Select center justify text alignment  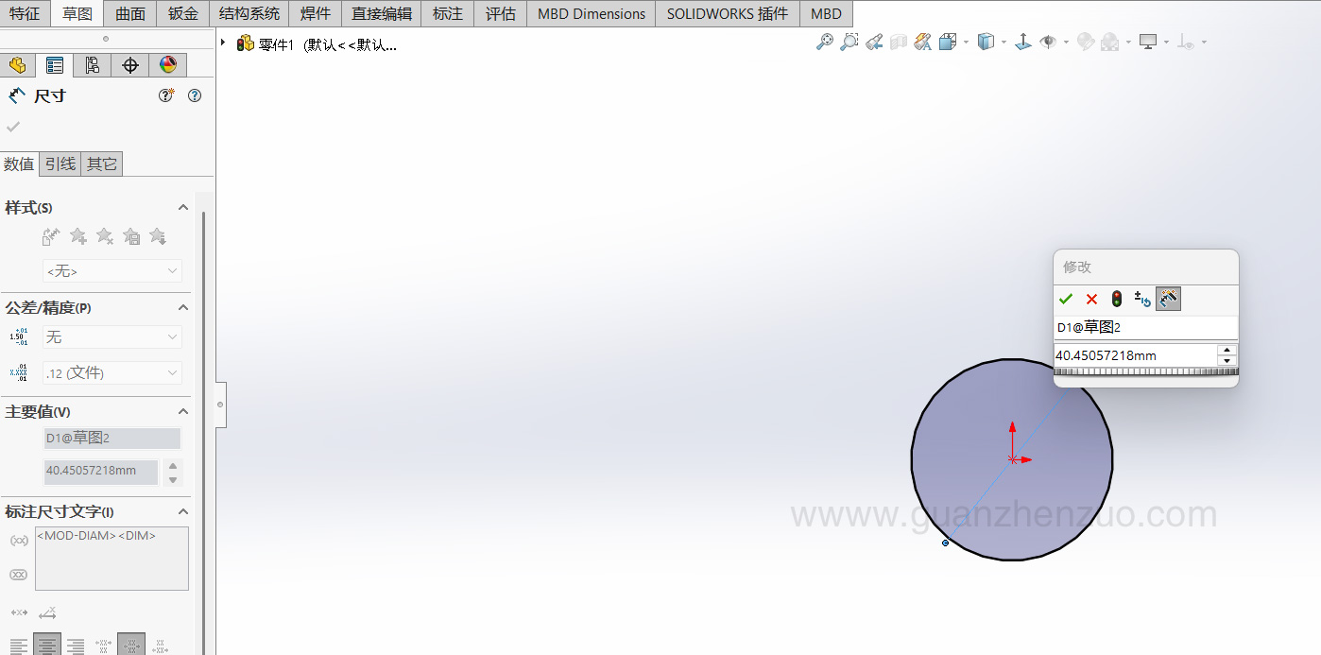(47, 645)
